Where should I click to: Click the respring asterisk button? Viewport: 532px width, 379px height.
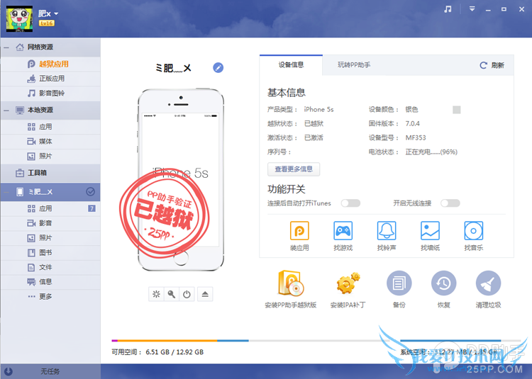coord(156,294)
